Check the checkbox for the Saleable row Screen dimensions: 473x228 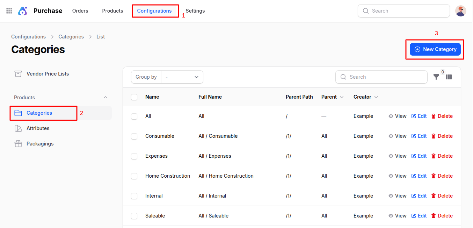[x=134, y=216]
